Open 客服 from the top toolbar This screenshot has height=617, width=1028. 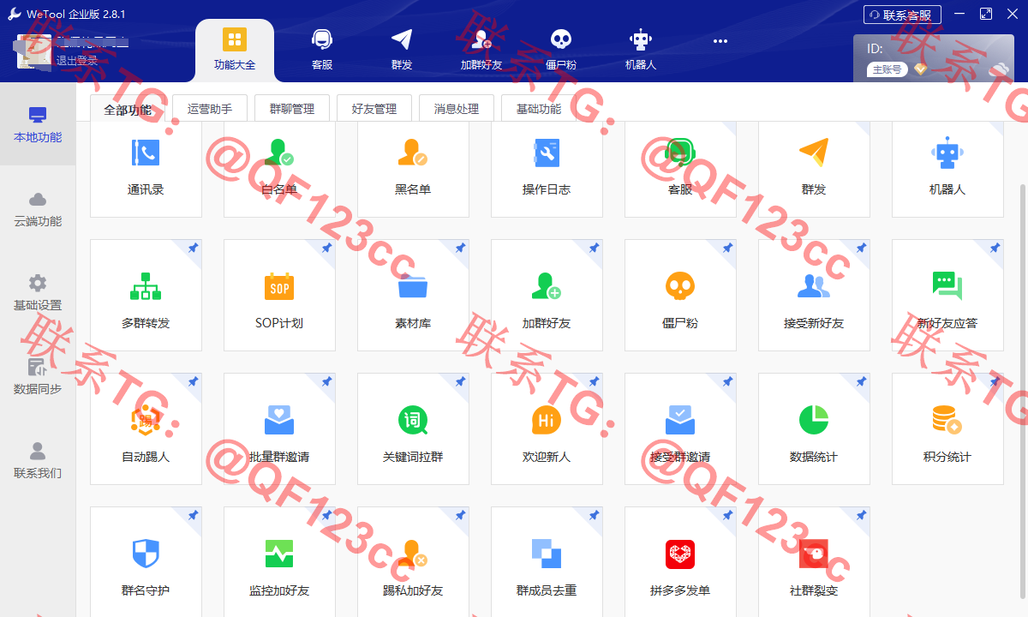tap(322, 50)
